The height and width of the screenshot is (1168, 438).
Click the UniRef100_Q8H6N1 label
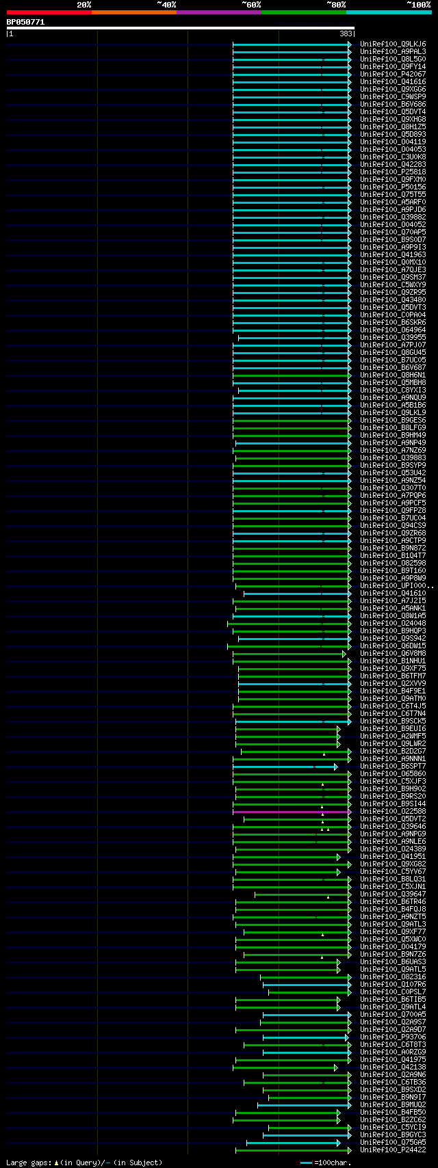pyautogui.click(x=393, y=375)
